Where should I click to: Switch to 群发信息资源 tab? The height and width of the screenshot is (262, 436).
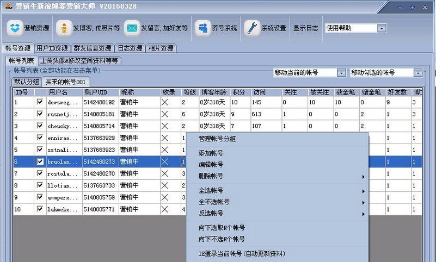(93, 48)
